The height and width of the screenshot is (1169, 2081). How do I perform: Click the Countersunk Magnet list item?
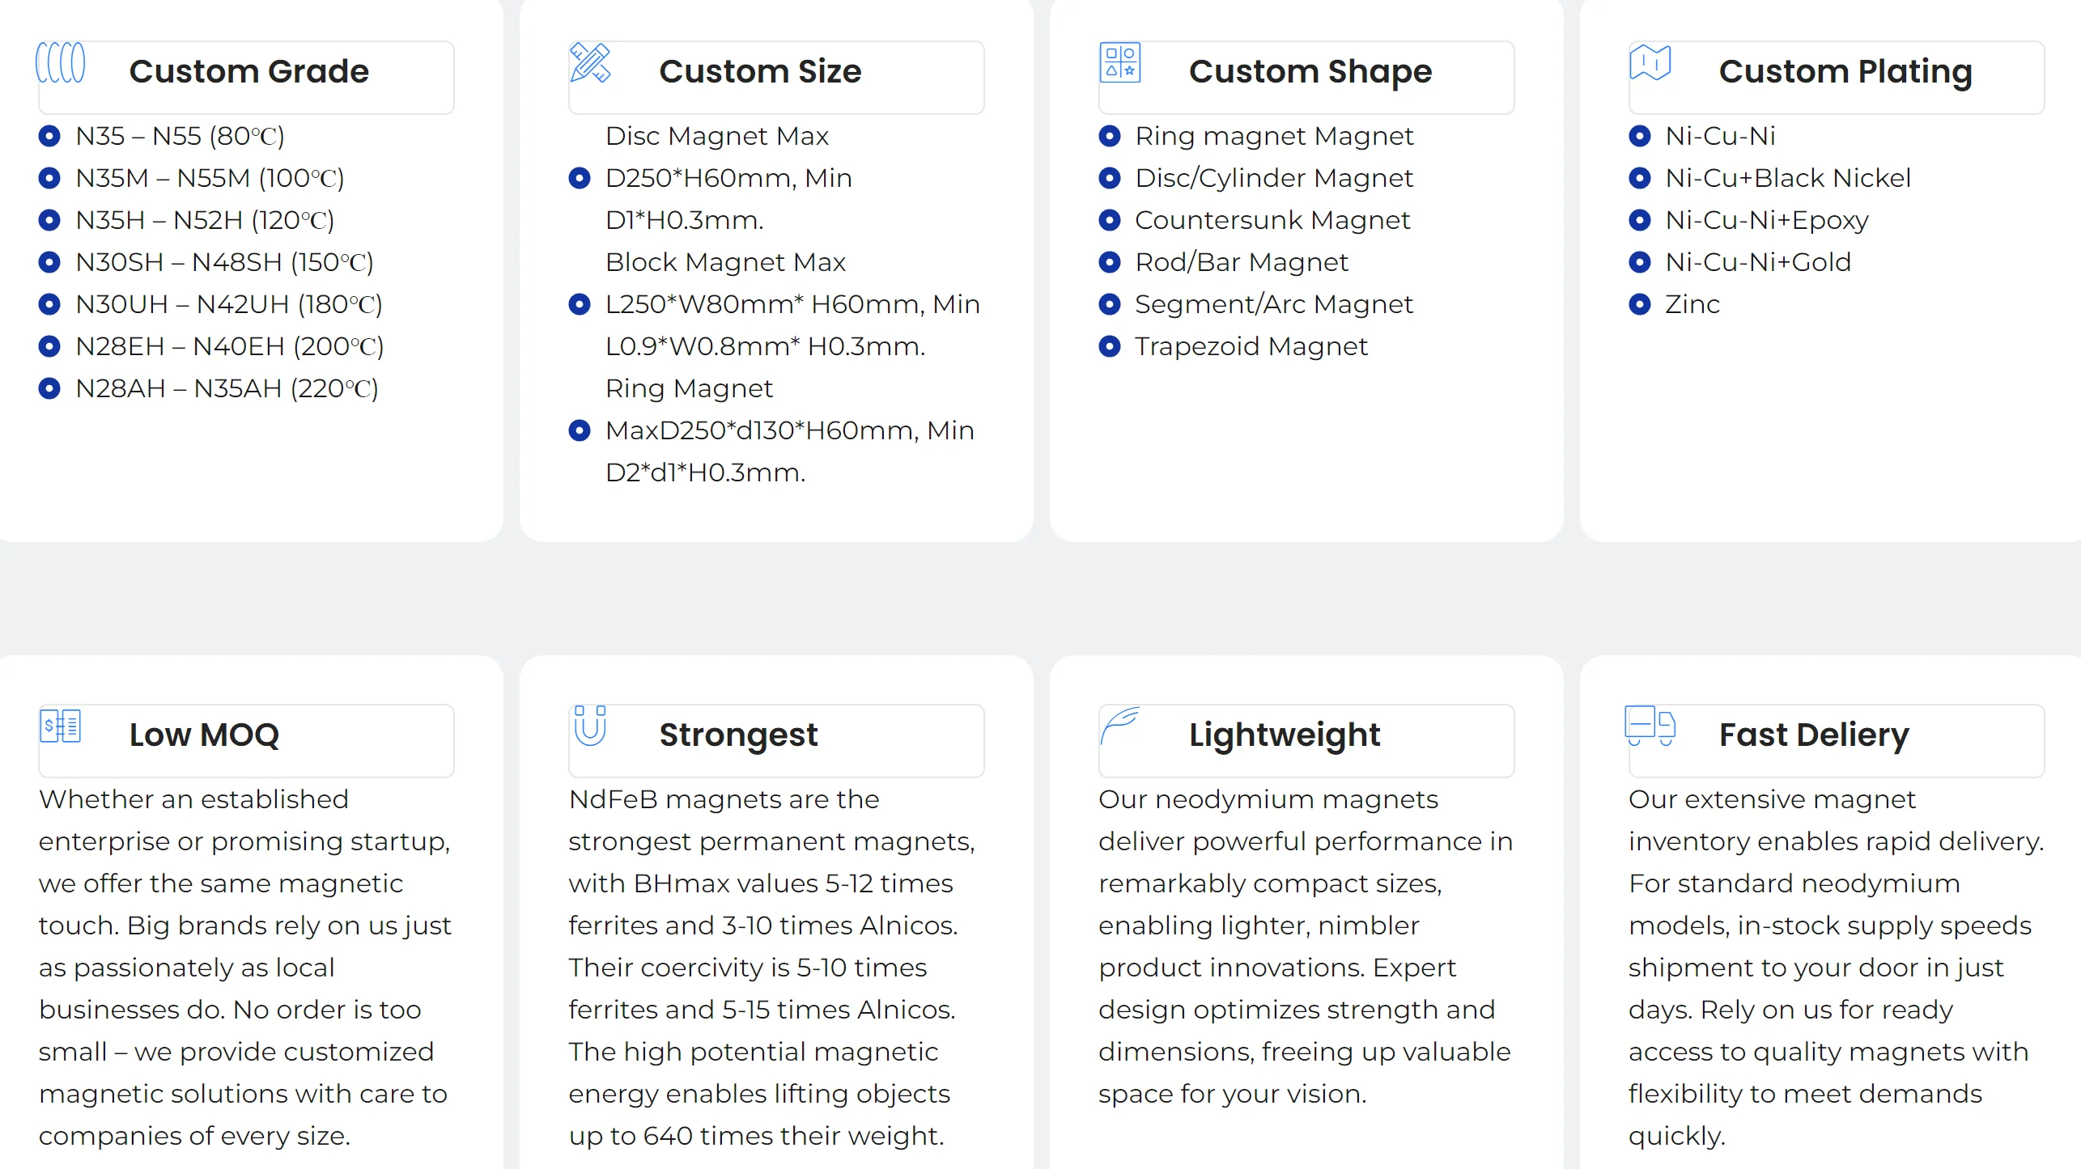point(1272,220)
